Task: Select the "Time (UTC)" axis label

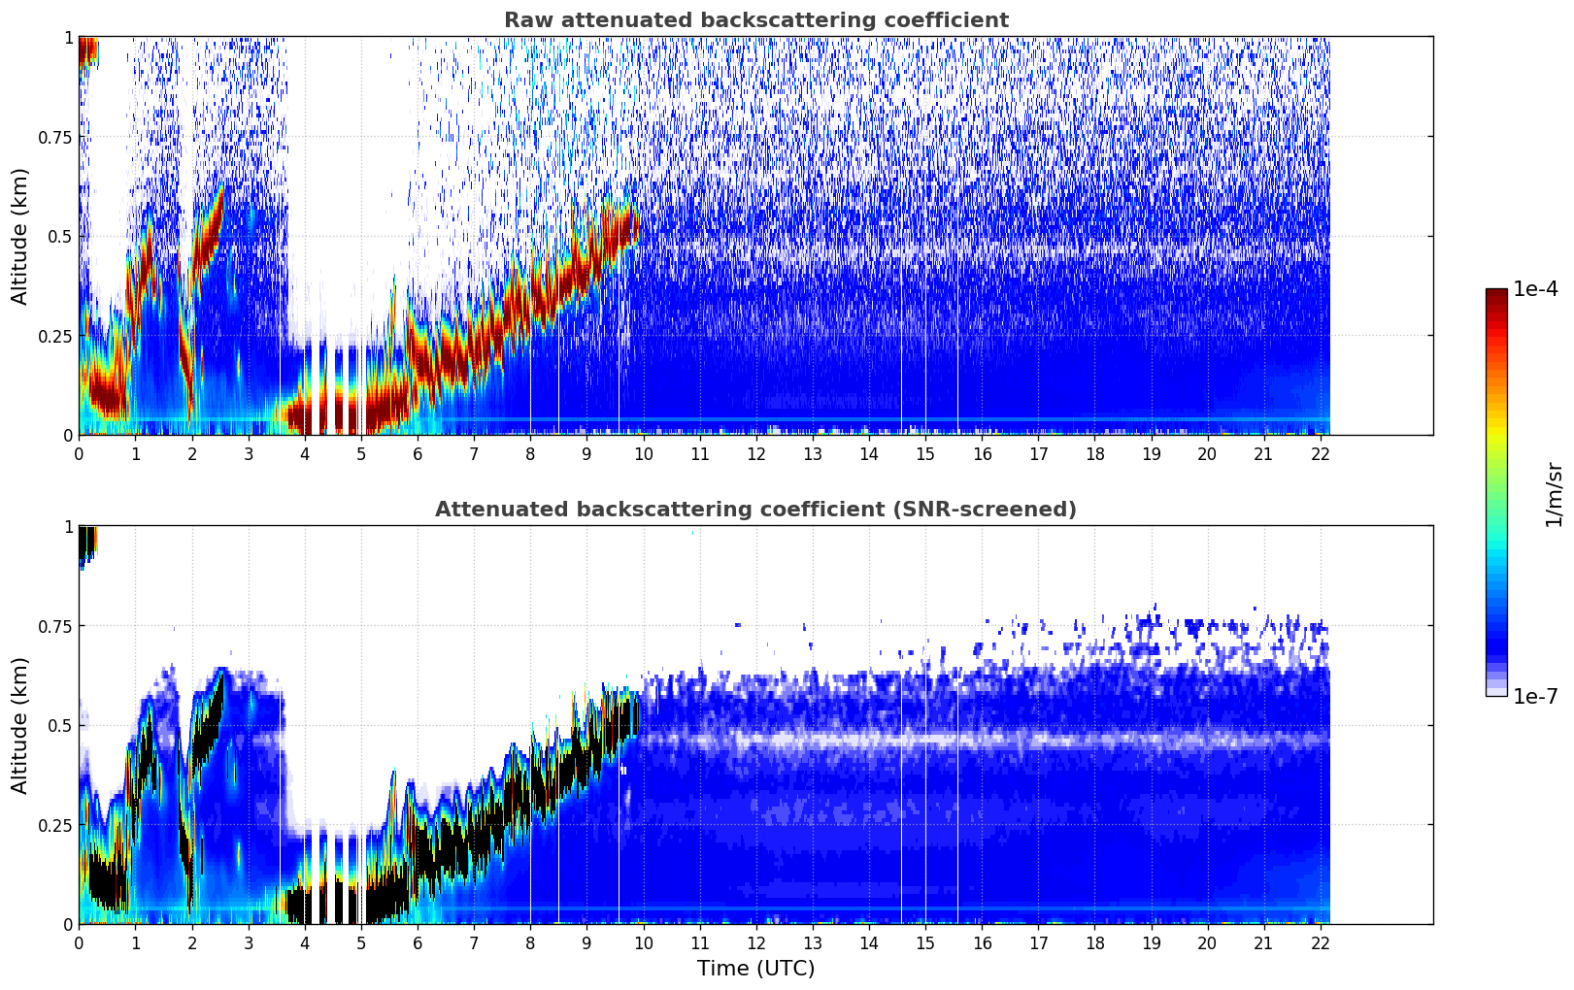Action: tap(755, 969)
